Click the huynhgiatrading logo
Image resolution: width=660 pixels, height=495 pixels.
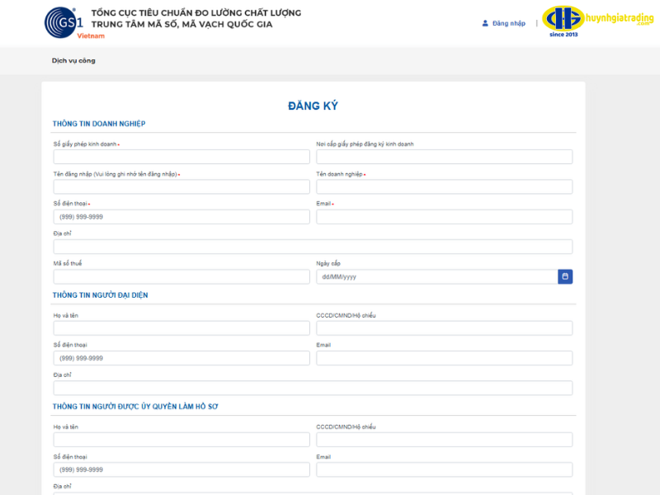(597, 23)
